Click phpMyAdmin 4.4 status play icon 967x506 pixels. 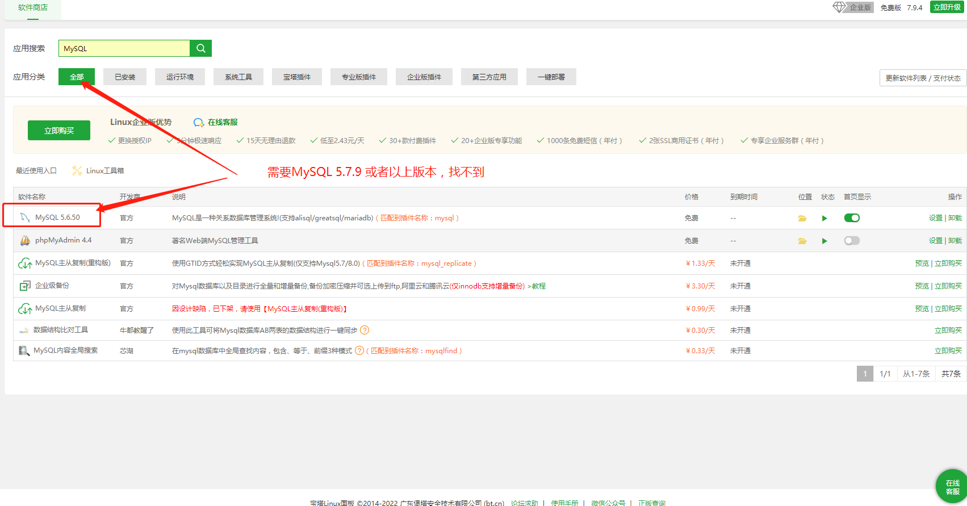click(x=824, y=241)
